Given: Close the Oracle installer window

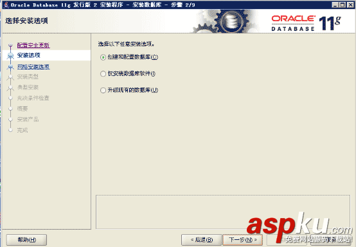Looking at the screenshot, I should tap(350, 5).
